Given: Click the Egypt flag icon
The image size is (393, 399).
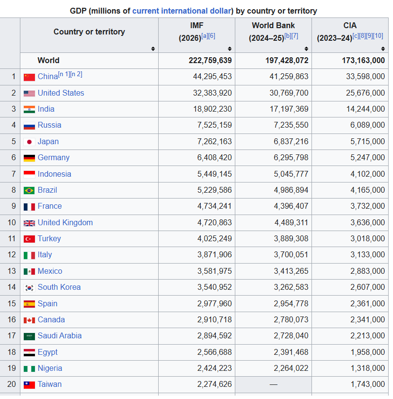Looking at the screenshot, I should click(29, 353).
